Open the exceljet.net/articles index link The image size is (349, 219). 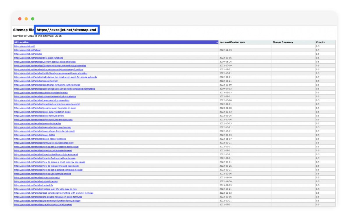pos(28,54)
